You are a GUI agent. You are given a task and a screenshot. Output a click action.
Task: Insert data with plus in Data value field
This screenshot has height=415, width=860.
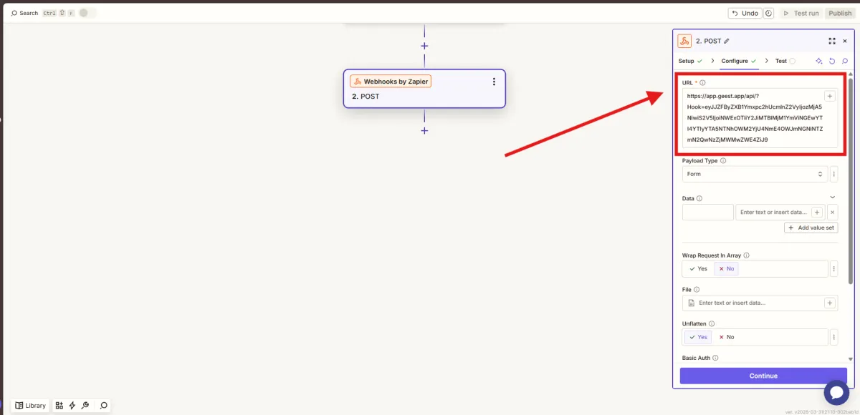coord(817,212)
